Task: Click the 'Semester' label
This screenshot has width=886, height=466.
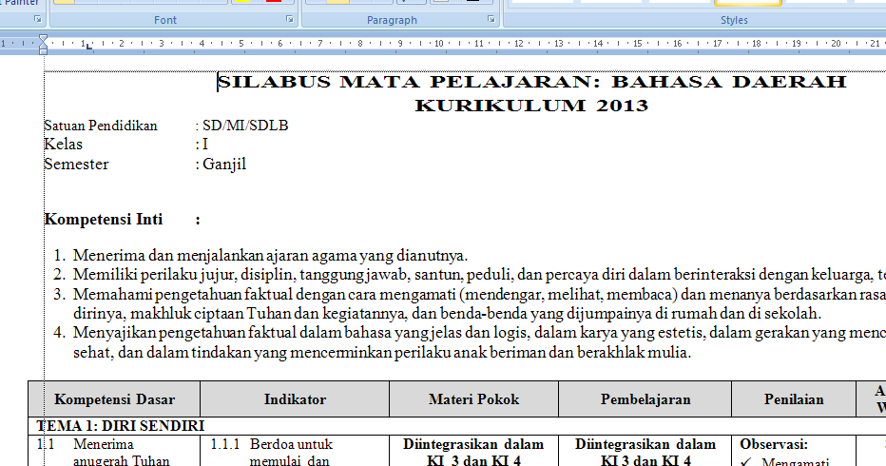Action: [76, 164]
